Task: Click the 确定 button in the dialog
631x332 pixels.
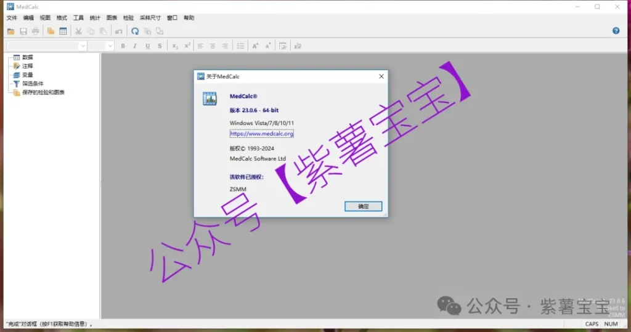Action: tap(364, 206)
